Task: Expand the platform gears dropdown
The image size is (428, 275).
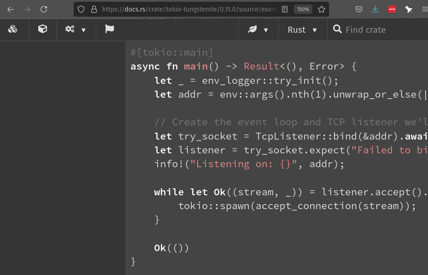Action: [x=76, y=29]
